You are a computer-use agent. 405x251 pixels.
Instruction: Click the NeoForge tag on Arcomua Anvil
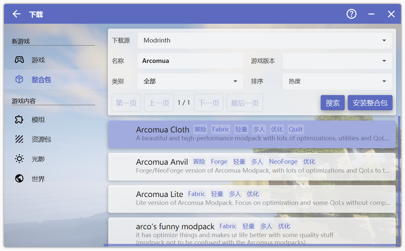(283, 161)
